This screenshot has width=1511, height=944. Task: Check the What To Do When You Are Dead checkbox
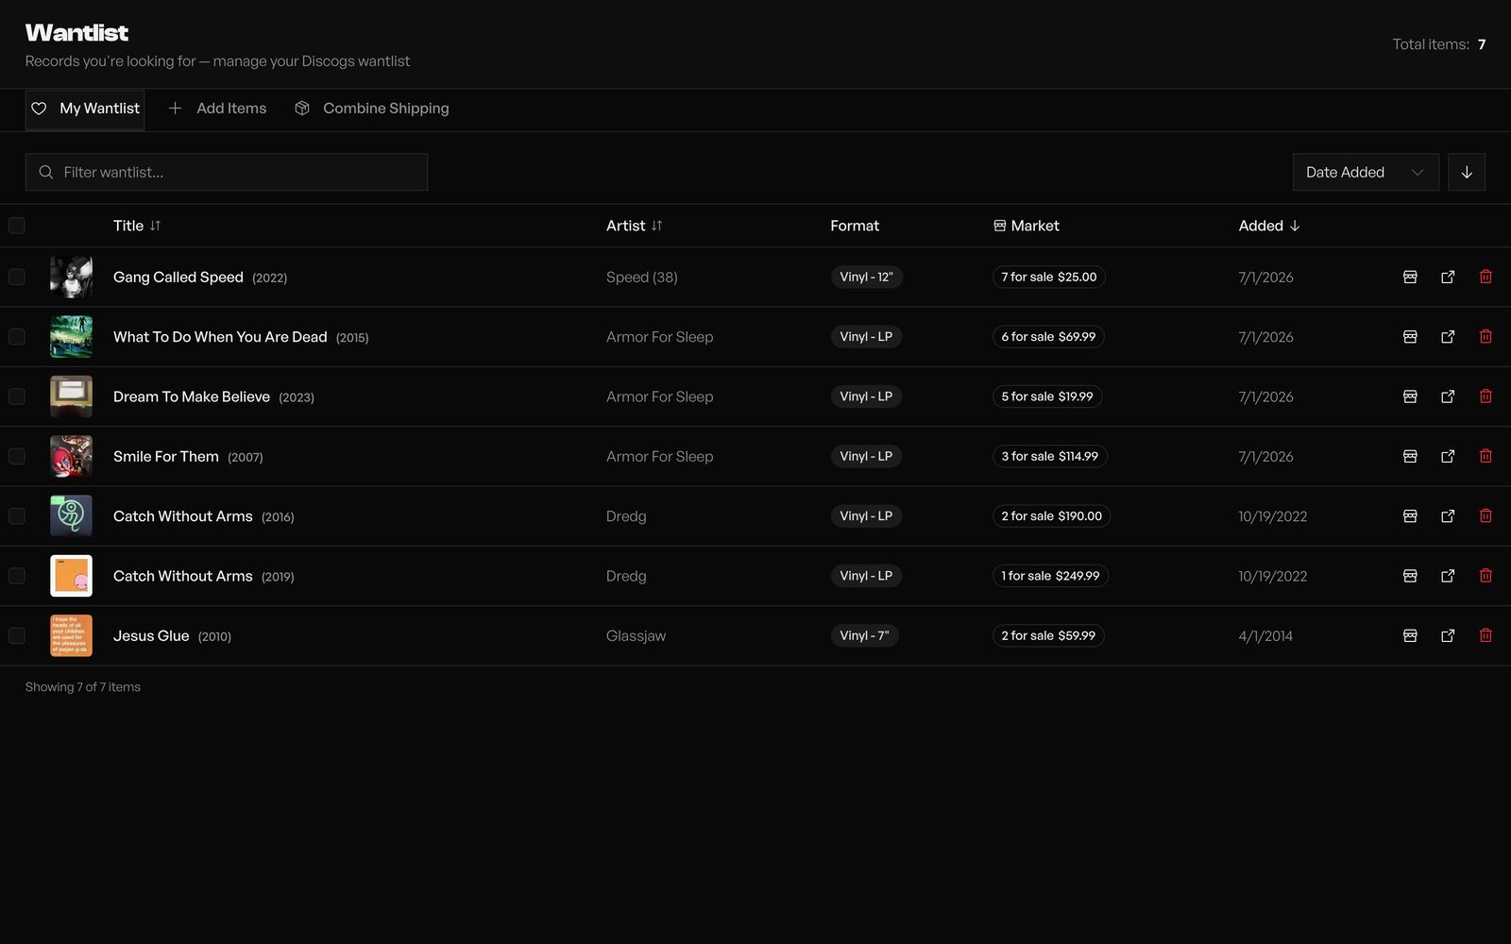[17, 337]
